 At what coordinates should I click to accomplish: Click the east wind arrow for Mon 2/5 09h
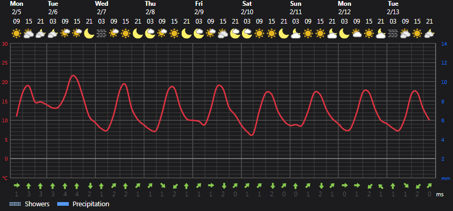(x=16, y=185)
